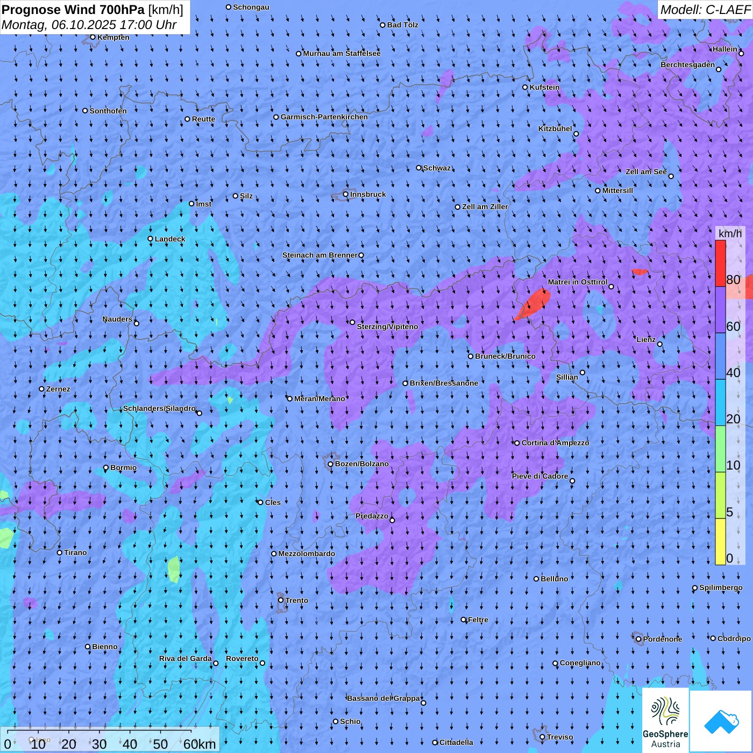Viewport: 753px width, 753px height.
Task: Click the cyan 20–40 km/h legend swatch
Action: pyautogui.click(x=720, y=403)
